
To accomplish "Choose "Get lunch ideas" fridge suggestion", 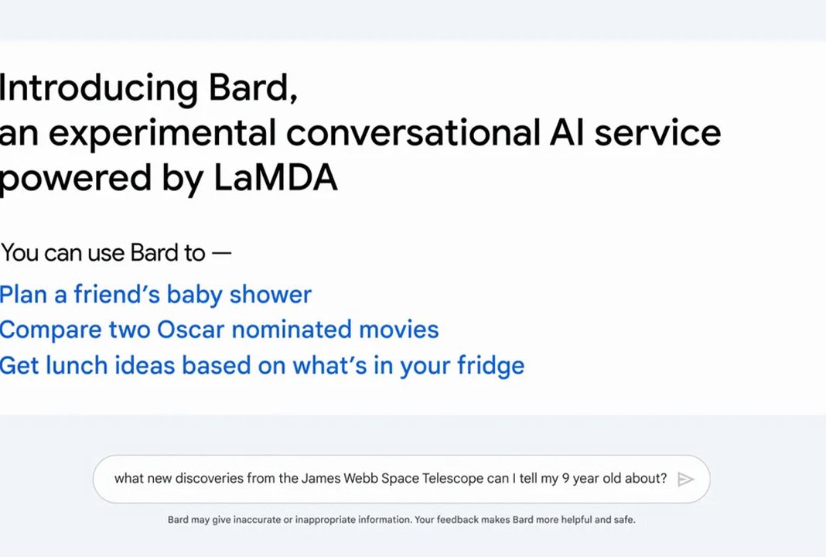I will click(x=262, y=366).
